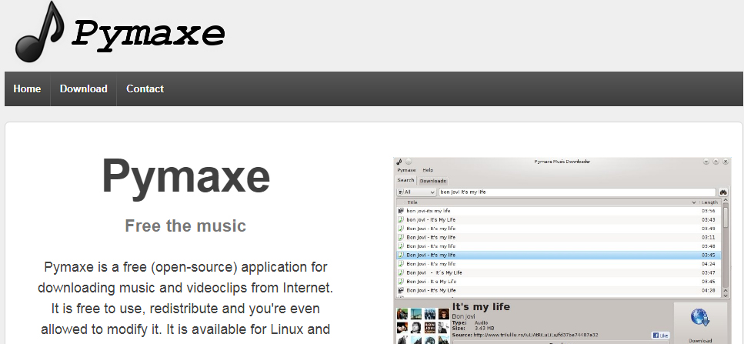Viewport: 744px width, 344px height.
Task: Open the Contact page link
Action: click(145, 89)
